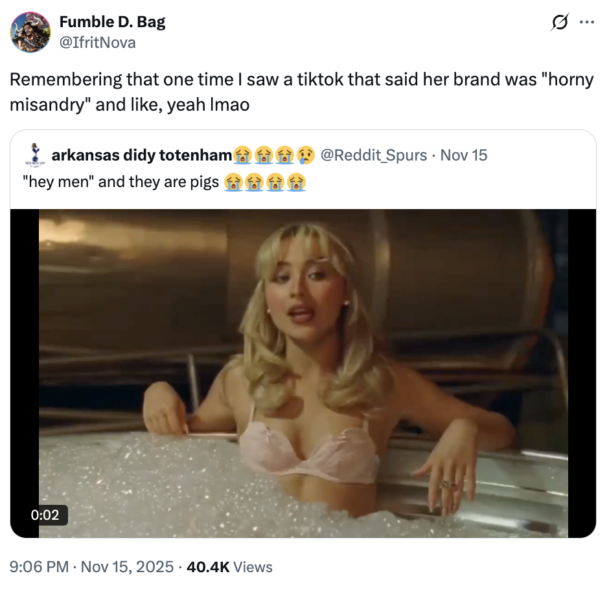Click the Grok slashed-circle icon
This screenshot has width=609, height=589.
coord(561,21)
